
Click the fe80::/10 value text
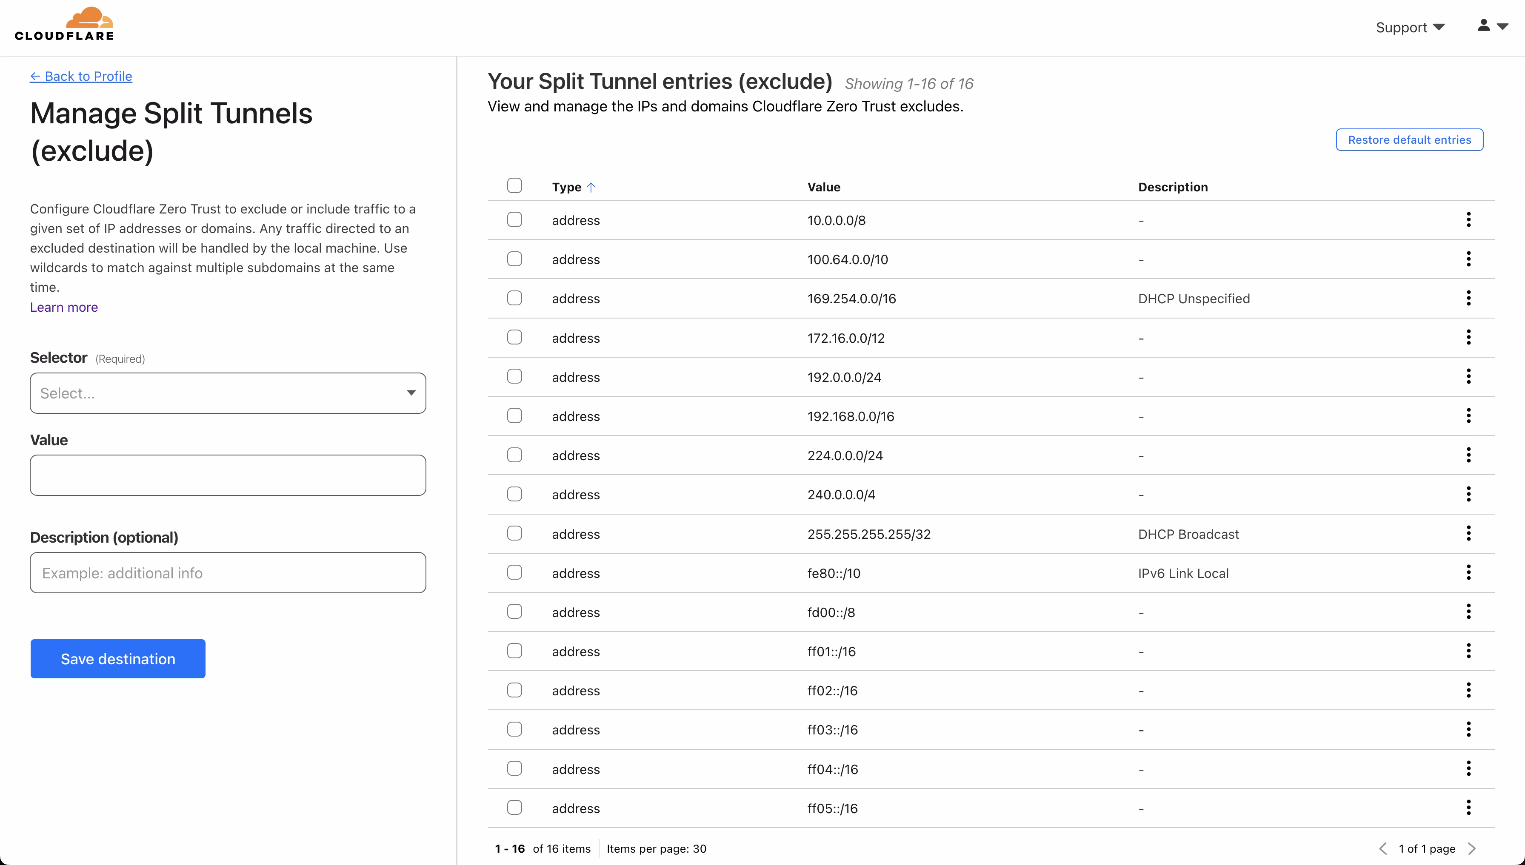[834, 573]
